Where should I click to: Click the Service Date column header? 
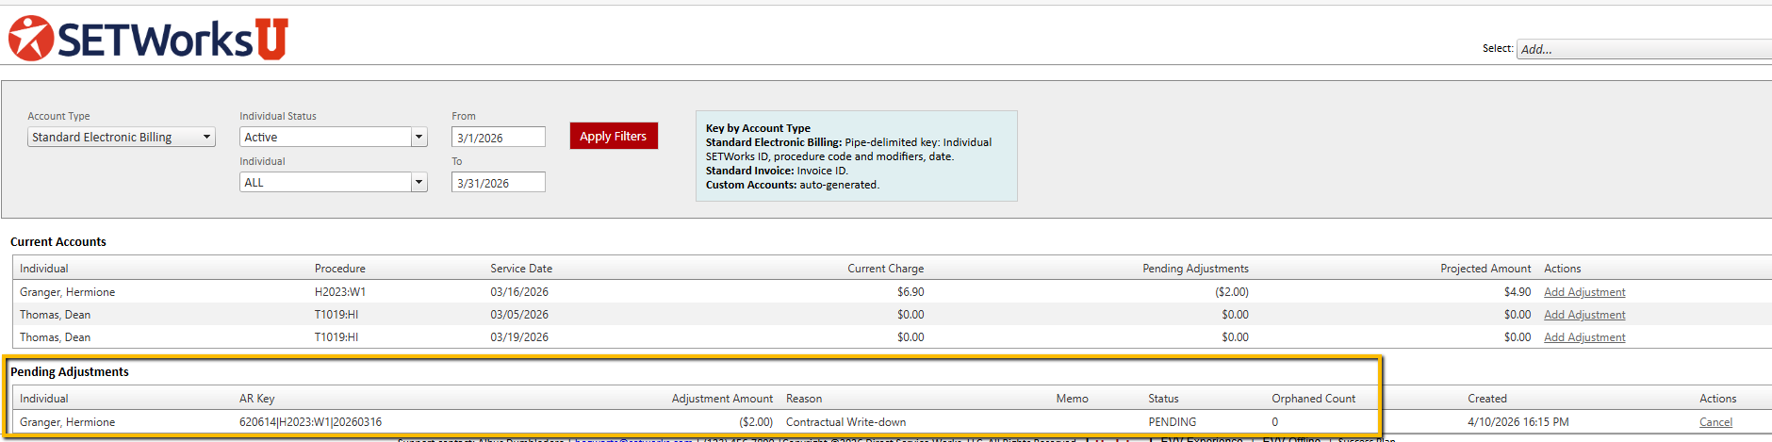tap(521, 269)
